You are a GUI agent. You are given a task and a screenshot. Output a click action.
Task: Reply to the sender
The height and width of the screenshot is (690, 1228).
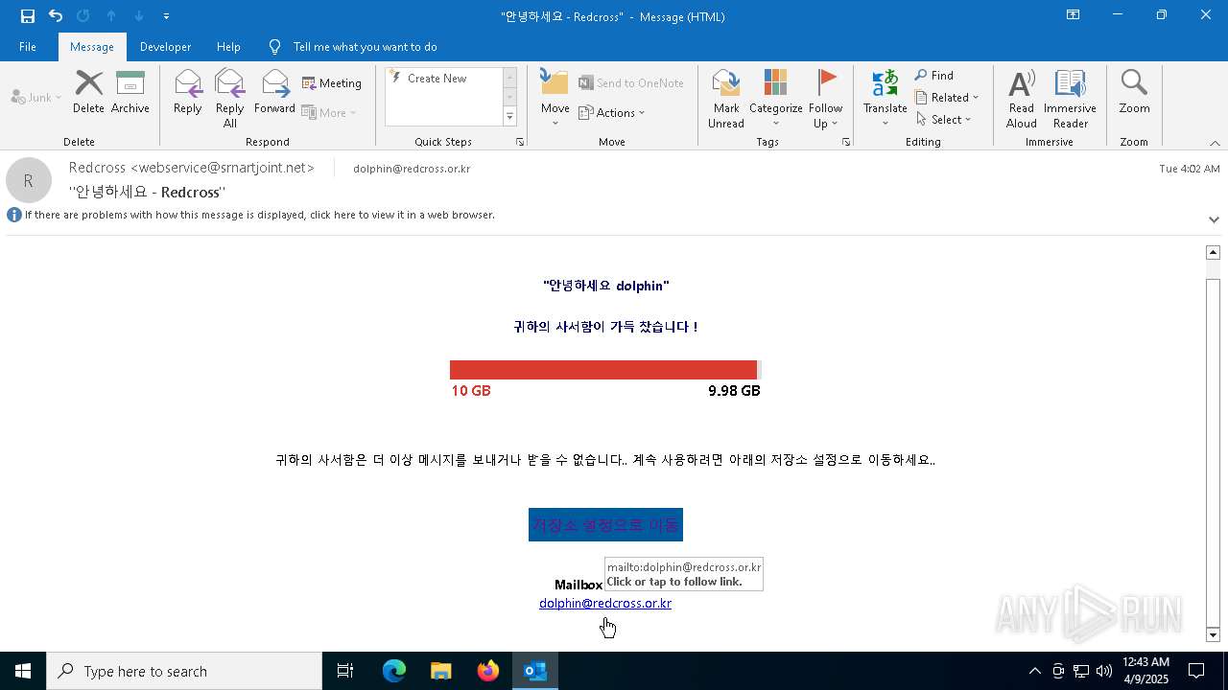tap(188, 92)
